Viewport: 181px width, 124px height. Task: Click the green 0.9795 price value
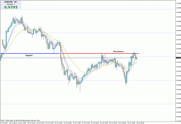tap(11, 7)
